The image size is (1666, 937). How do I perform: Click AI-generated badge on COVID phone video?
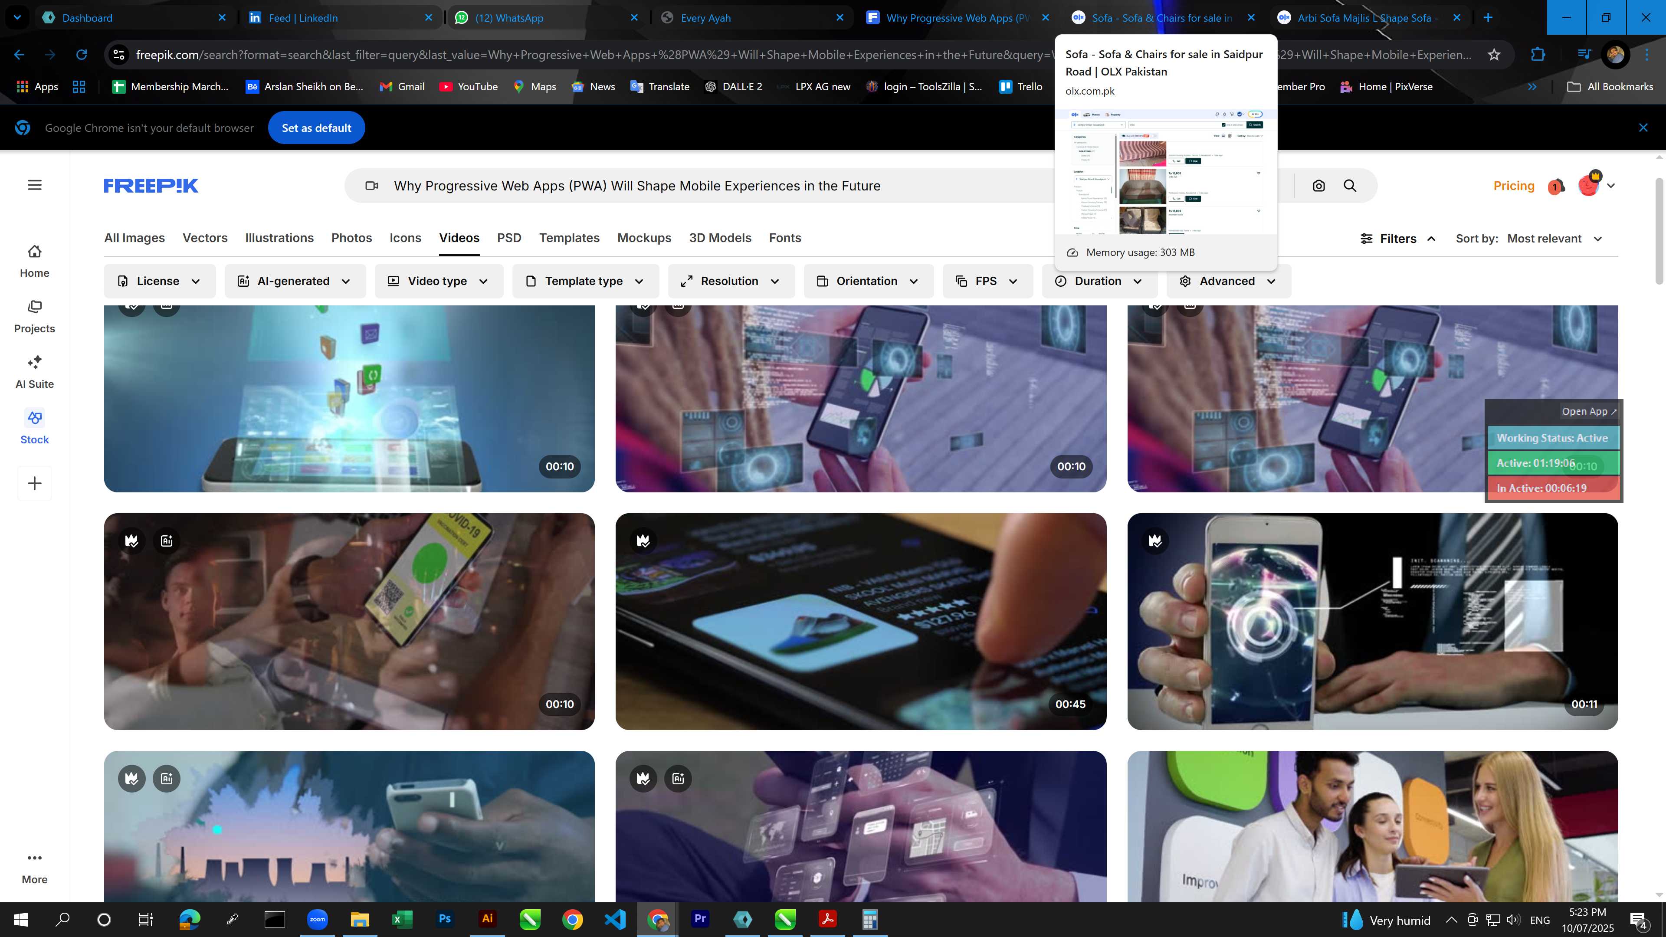coord(167,541)
